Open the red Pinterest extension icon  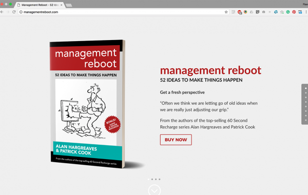294,12
